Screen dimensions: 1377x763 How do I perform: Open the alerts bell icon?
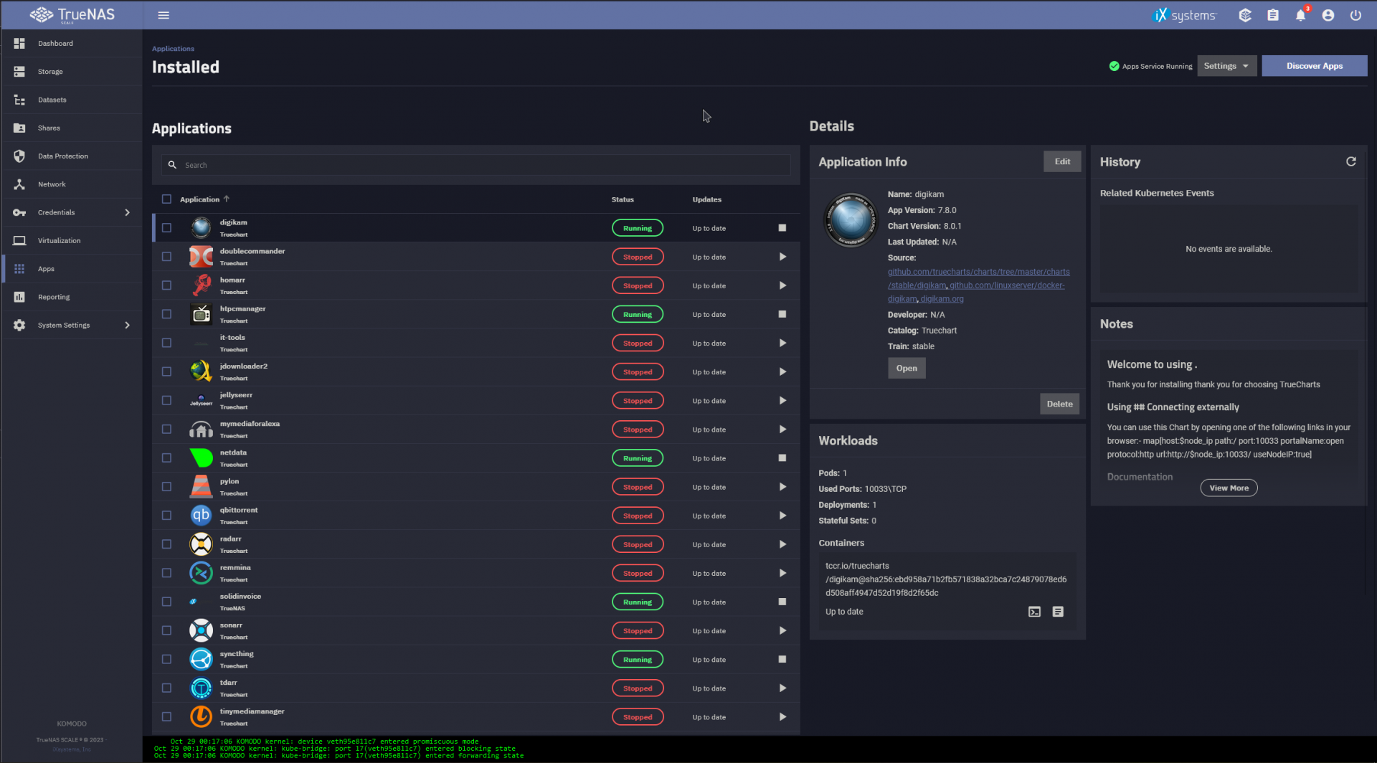click(x=1300, y=15)
